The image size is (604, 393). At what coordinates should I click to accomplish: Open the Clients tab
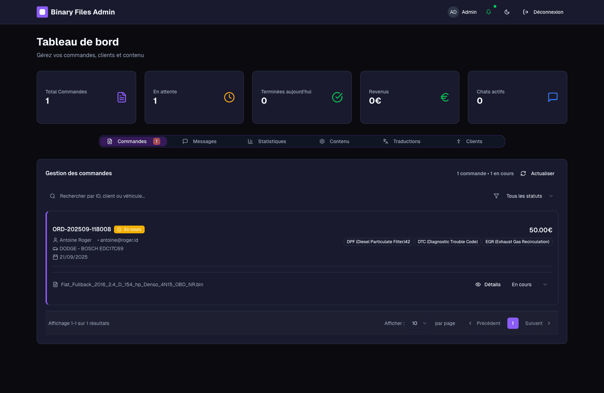[469, 141]
